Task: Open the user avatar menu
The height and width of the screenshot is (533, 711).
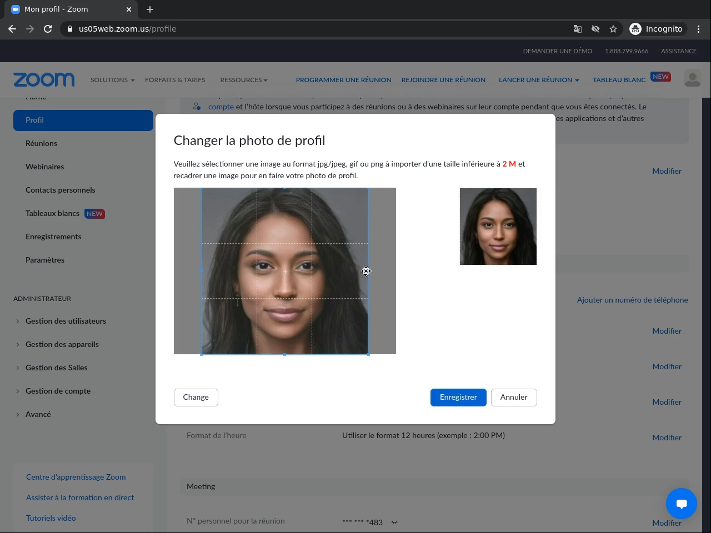Action: pyautogui.click(x=692, y=79)
